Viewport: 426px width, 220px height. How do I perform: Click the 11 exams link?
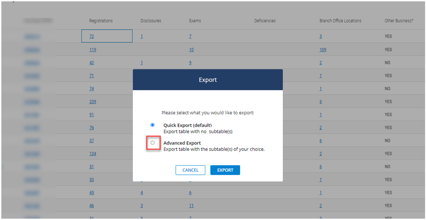tap(191, 206)
